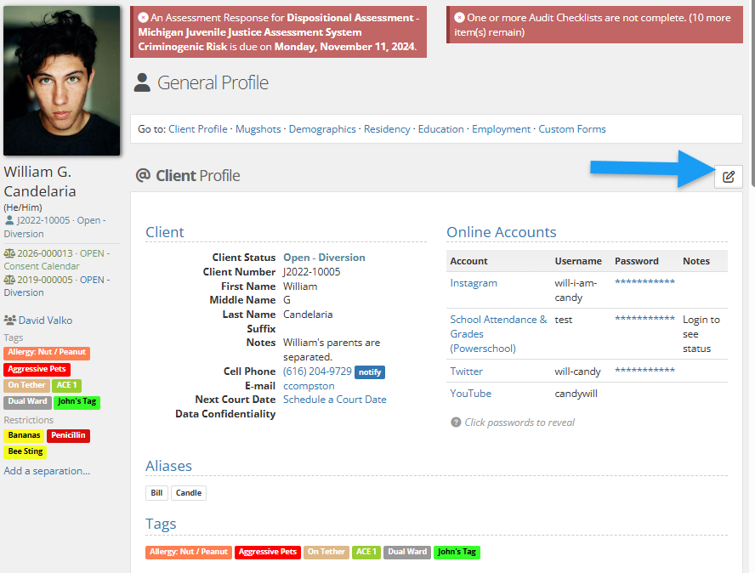Click William's mugshot photo

tap(61, 81)
